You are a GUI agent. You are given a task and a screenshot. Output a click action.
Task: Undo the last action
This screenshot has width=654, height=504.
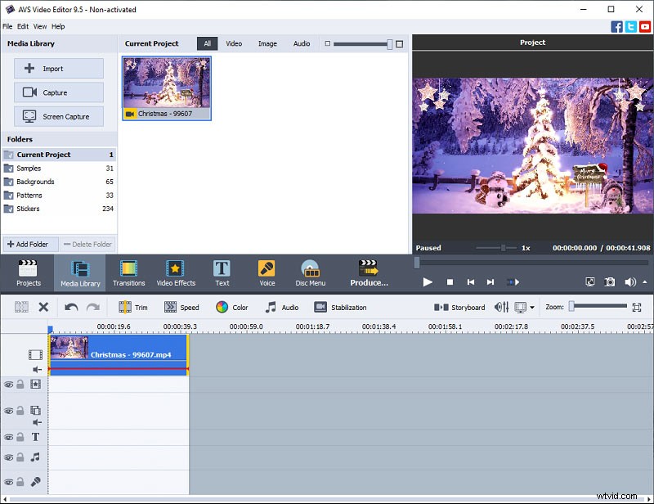pyautogui.click(x=71, y=308)
